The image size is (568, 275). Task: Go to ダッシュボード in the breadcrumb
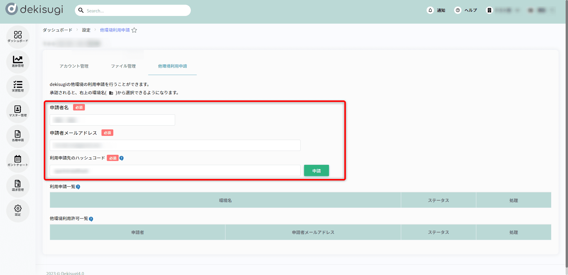[57, 30]
